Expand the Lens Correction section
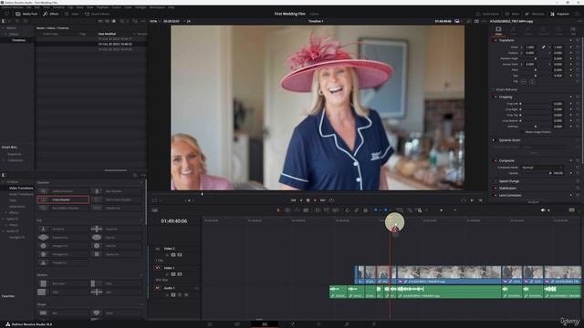The width and height of the screenshot is (584, 328). [509, 195]
